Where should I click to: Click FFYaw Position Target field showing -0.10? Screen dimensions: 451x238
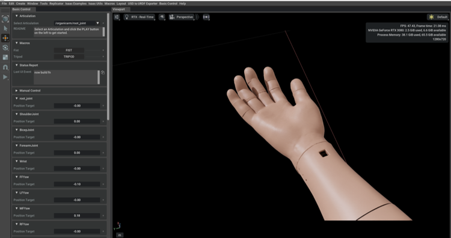tap(77, 185)
